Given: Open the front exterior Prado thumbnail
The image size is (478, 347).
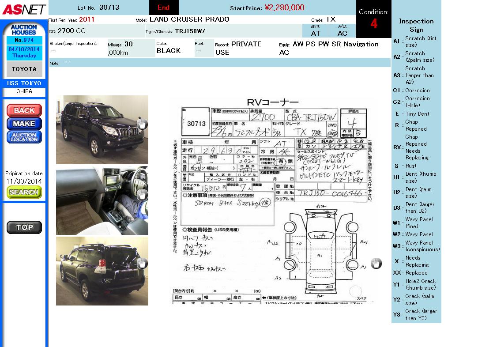Looking at the screenshot, I should click(x=102, y=130).
